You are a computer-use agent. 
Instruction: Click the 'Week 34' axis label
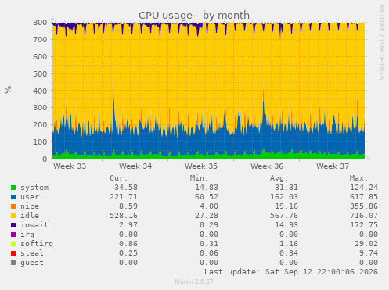point(135,166)
